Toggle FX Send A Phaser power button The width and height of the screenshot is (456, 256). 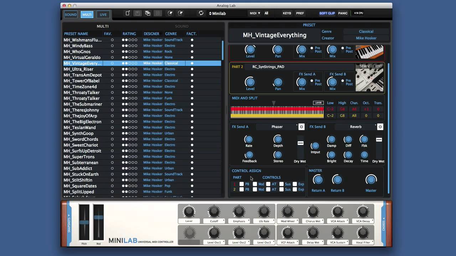[x=301, y=127]
